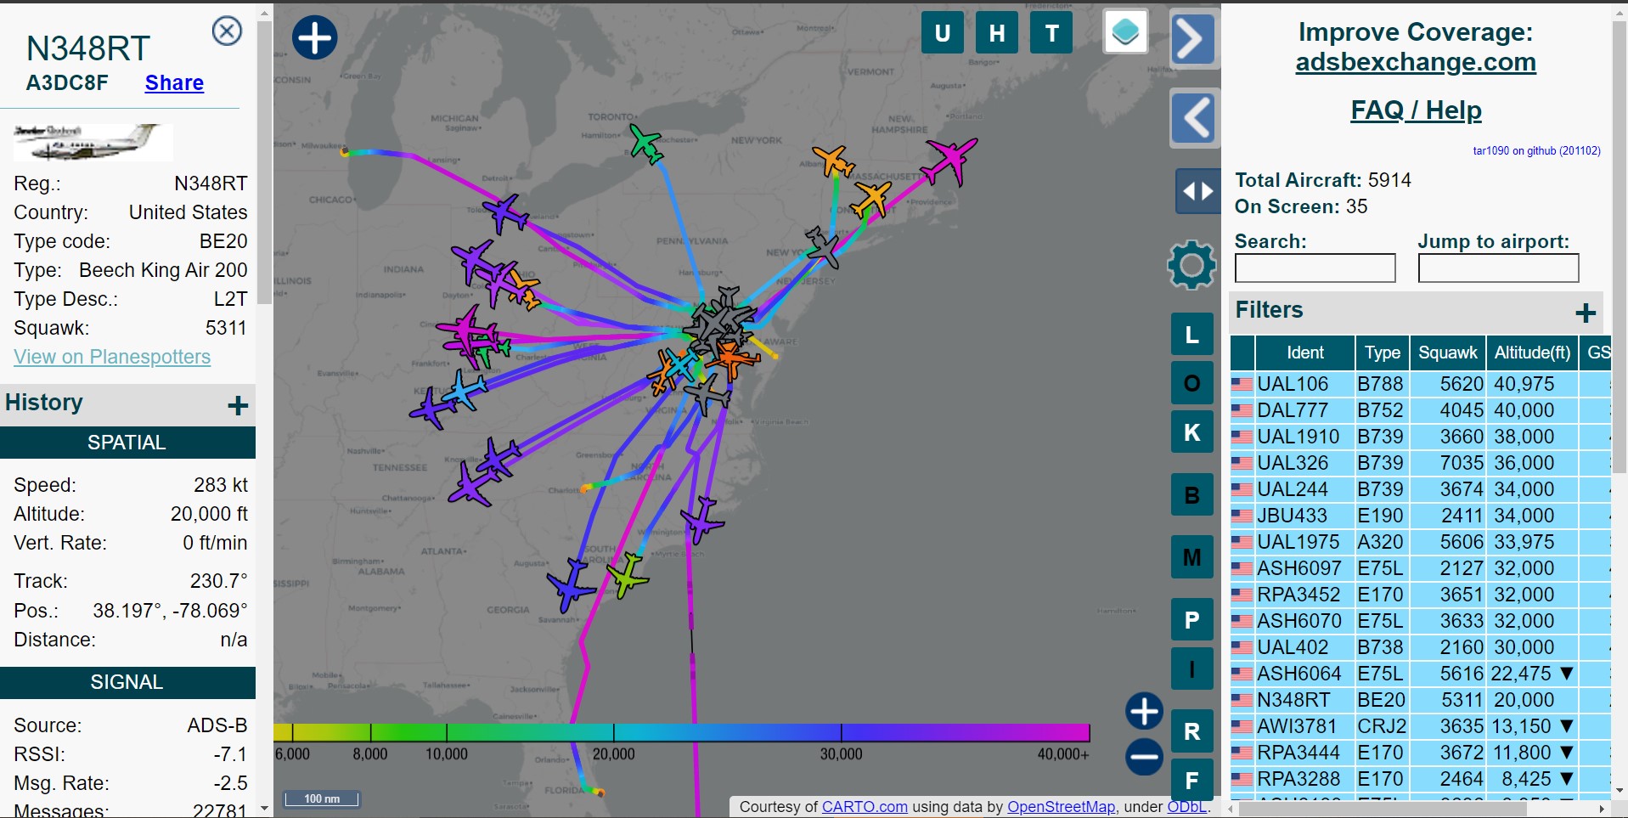Open the map layer selector
This screenshot has height=818, width=1628.
(x=1125, y=31)
